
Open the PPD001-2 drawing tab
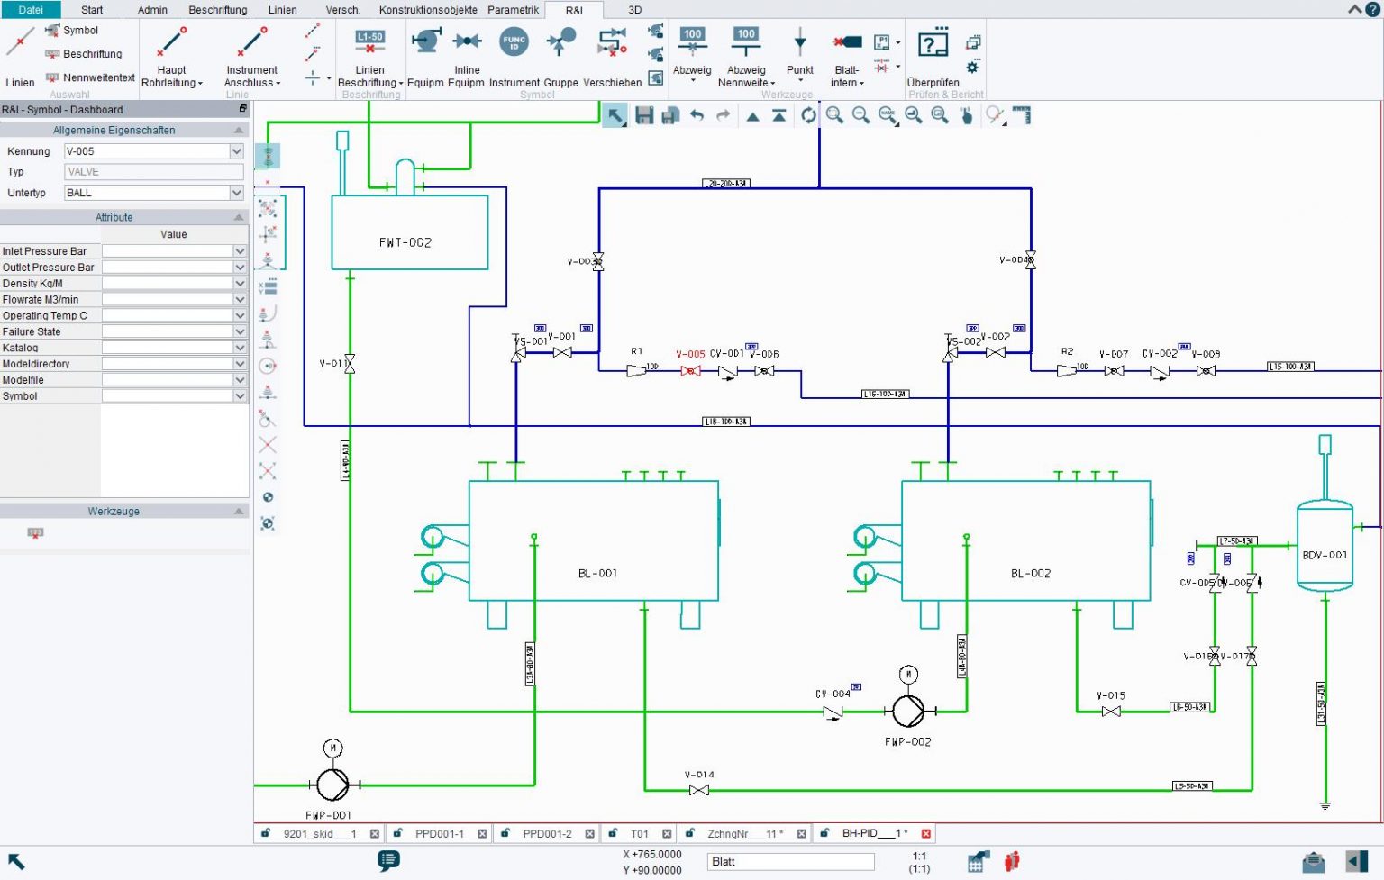[x=547, y=834]
